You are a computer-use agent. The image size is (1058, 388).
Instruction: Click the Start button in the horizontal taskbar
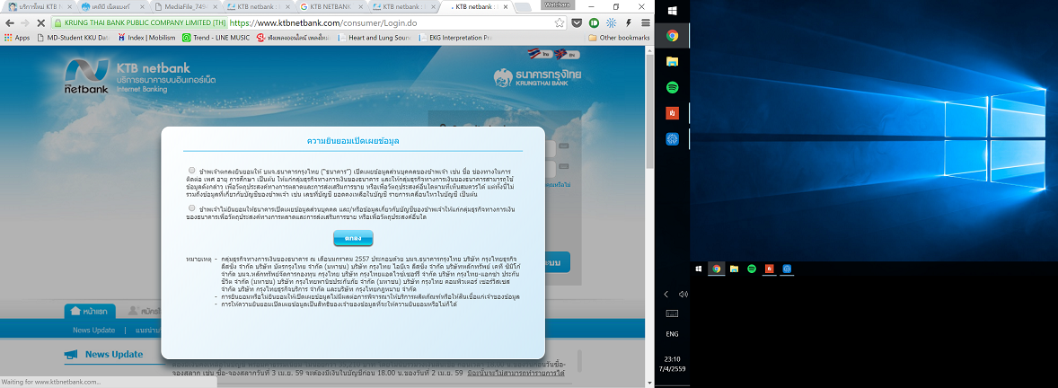pos(699,269)
